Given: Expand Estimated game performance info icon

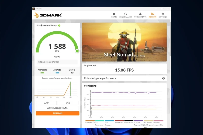Looking at the screenshot, I should click(x=163, y=78).
